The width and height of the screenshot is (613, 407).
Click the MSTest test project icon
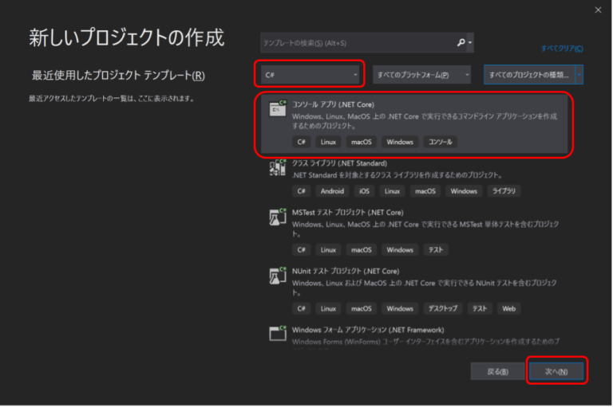[278, 217]
